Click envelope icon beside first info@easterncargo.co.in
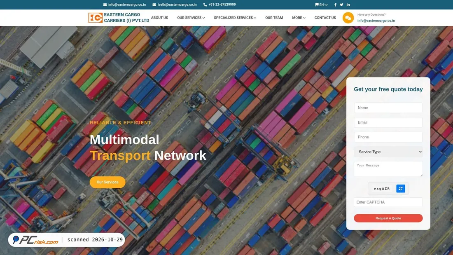 coord(105,5)
